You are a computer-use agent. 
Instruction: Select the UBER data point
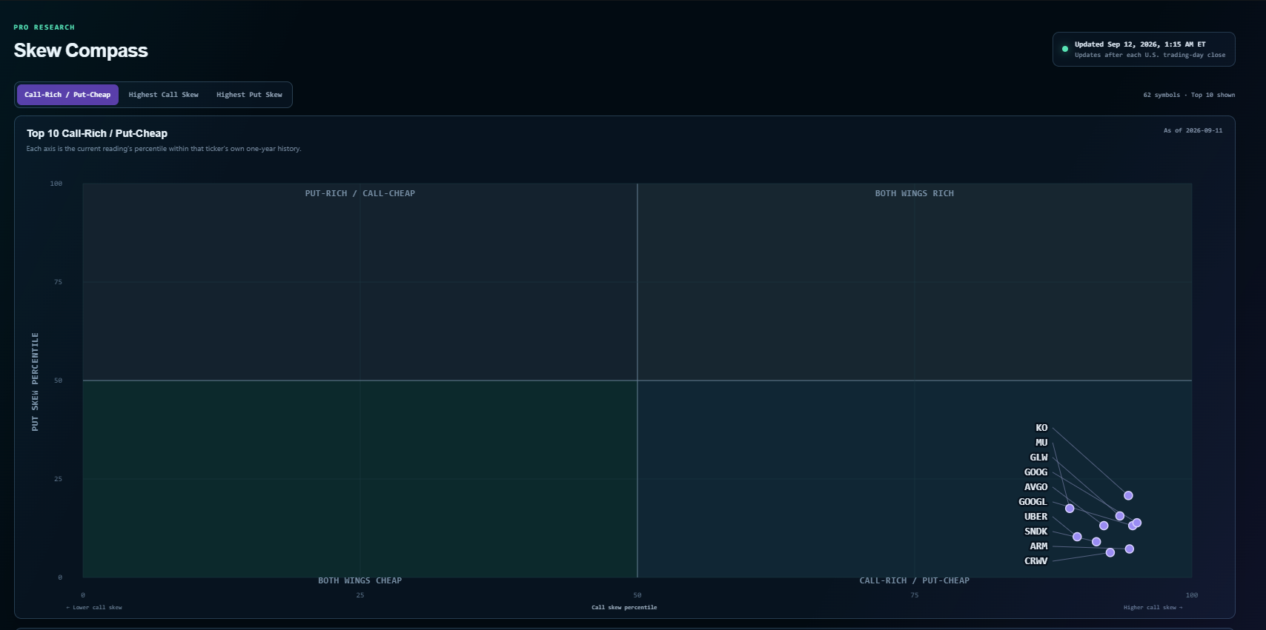click(x=1077, y=537)
